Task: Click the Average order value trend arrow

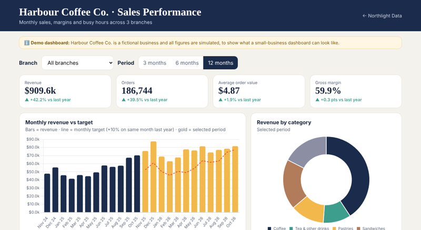Action: pos(220,100)
